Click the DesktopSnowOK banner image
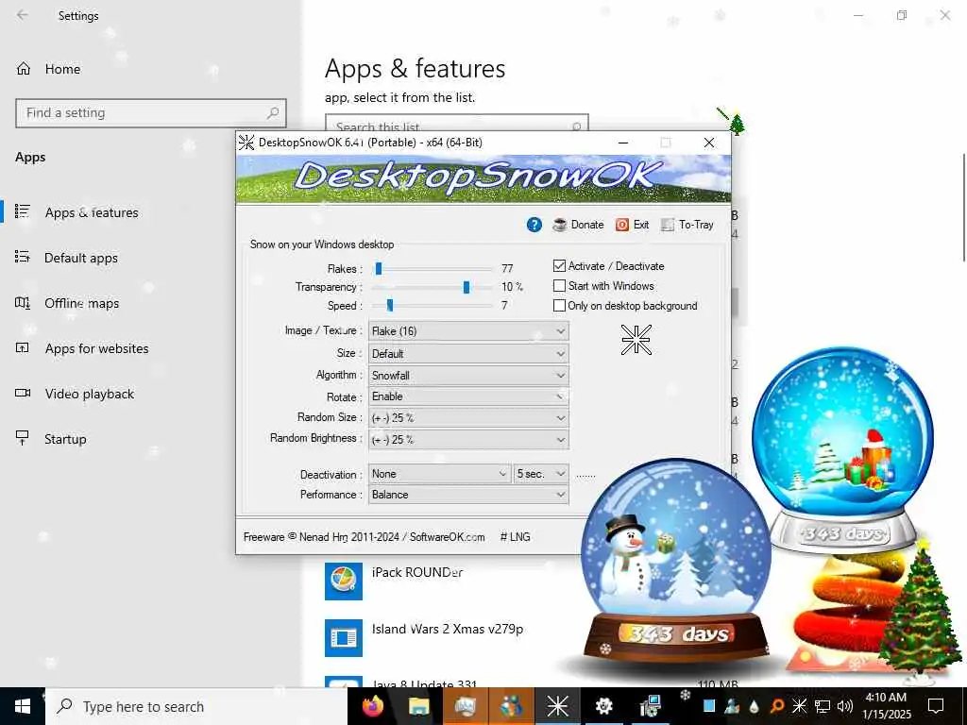 pyautogui.click(x=483, y=178)
